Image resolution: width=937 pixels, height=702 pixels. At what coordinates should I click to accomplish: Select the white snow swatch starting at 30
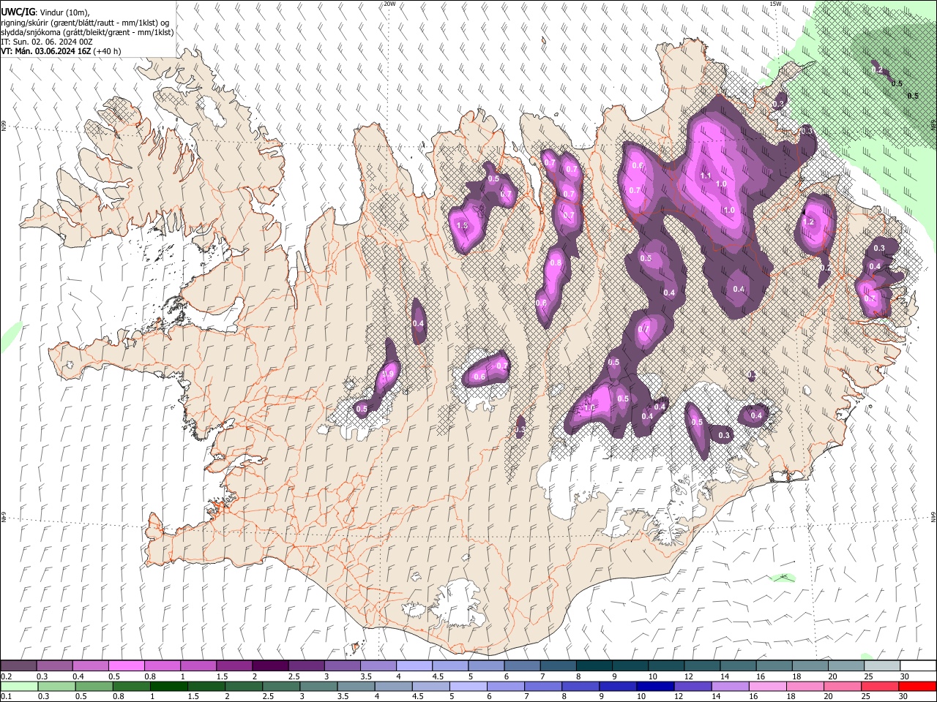click(x=917, y=666)
